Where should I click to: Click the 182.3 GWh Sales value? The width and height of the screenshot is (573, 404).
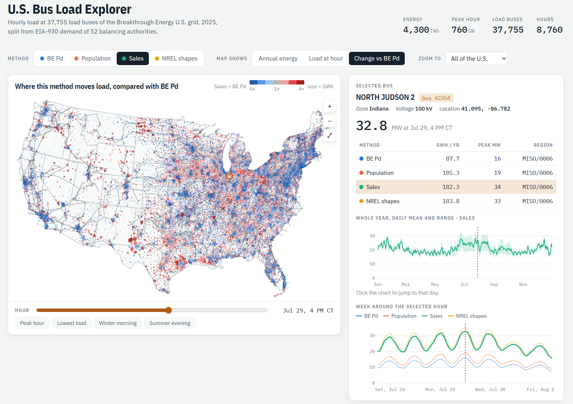click(451, 187)
